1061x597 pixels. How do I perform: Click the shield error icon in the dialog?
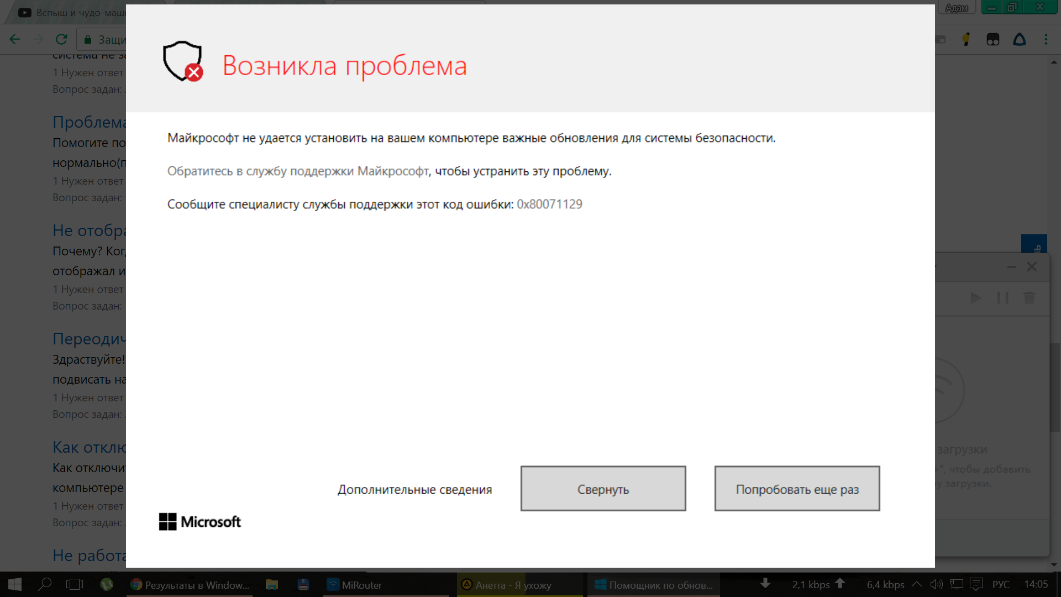tap(183, 61)
